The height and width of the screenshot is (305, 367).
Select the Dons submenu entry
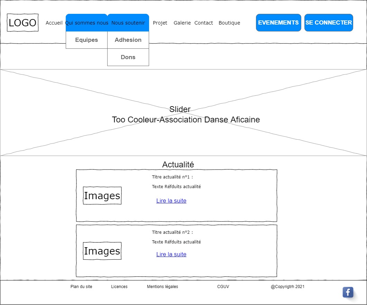coord(128,57)
